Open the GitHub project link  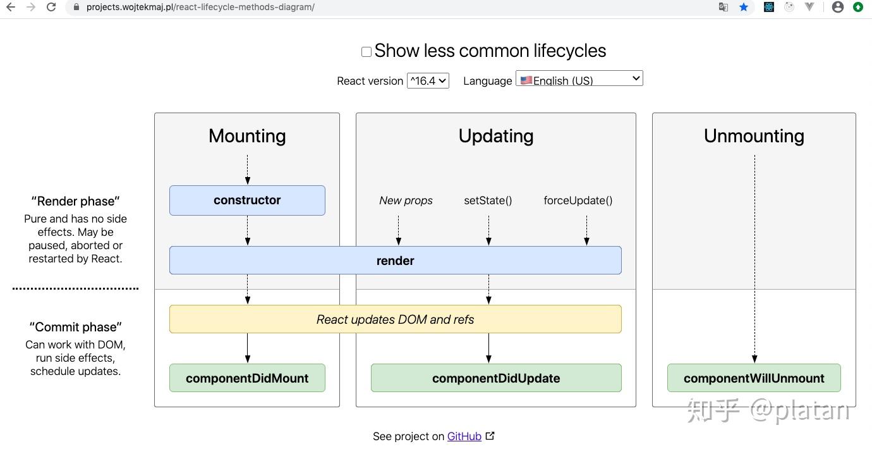[464, 436]
